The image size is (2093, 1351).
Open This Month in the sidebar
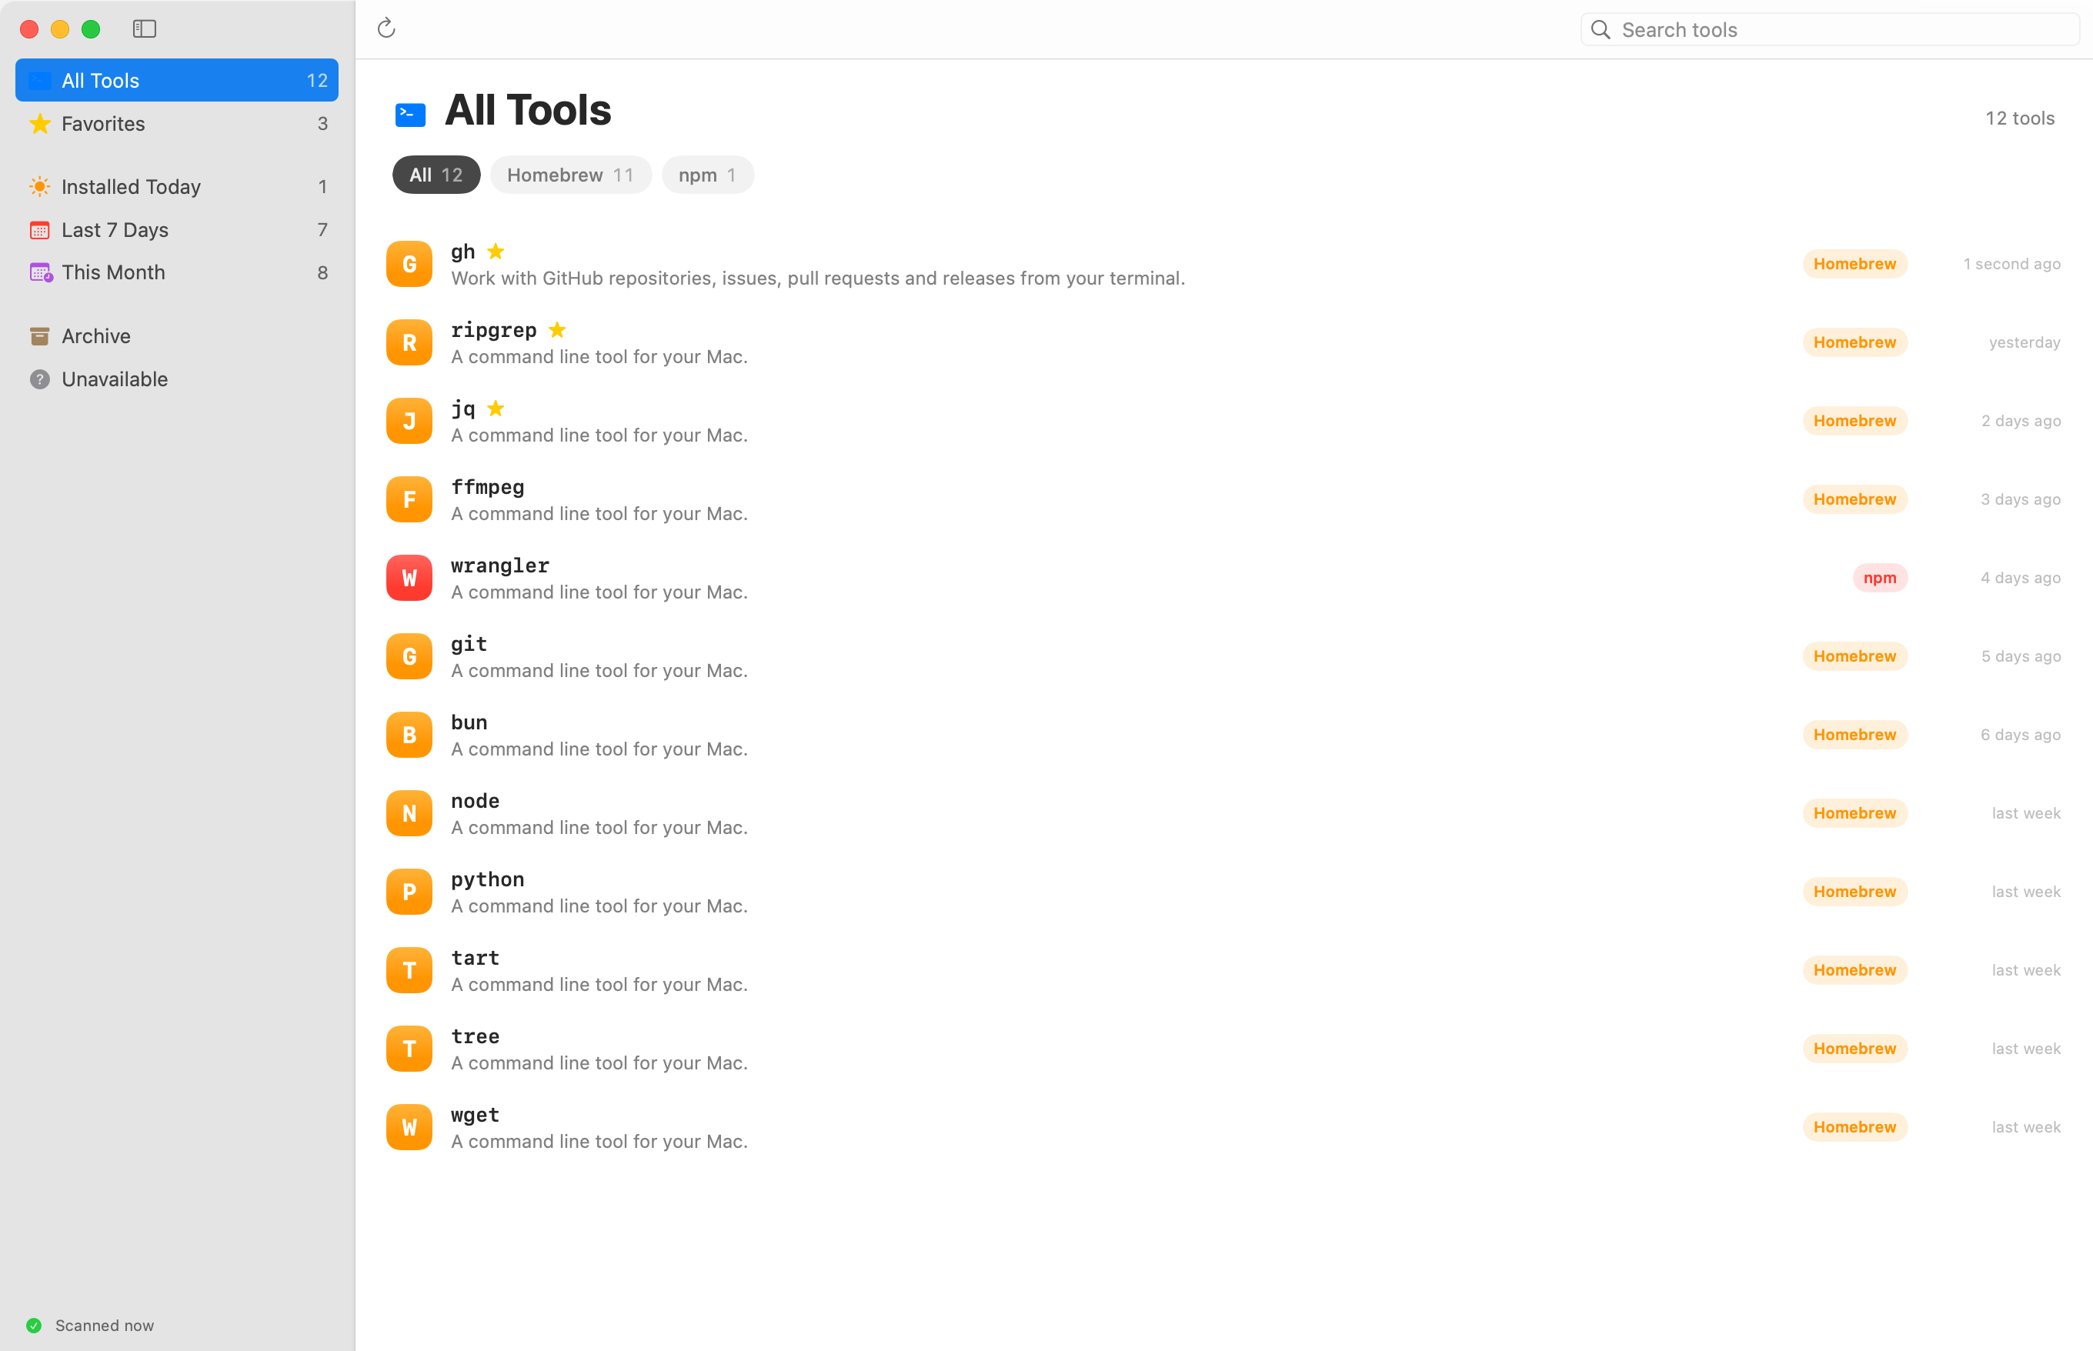(x=177, y=273)
